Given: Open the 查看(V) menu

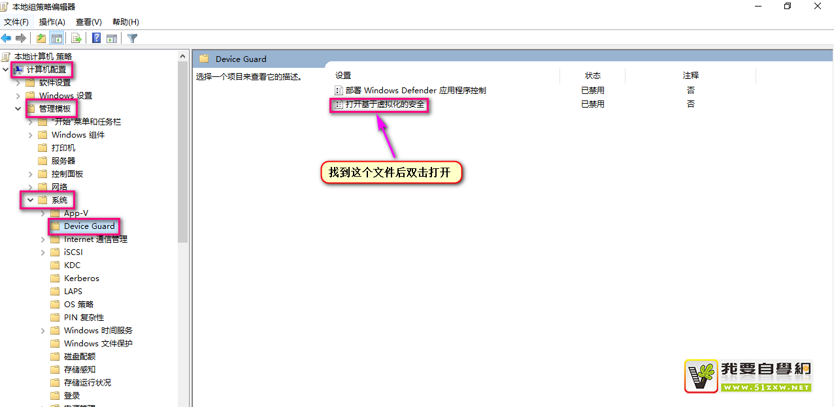Looking at the screenshot, I should click(x=89, y=22).
